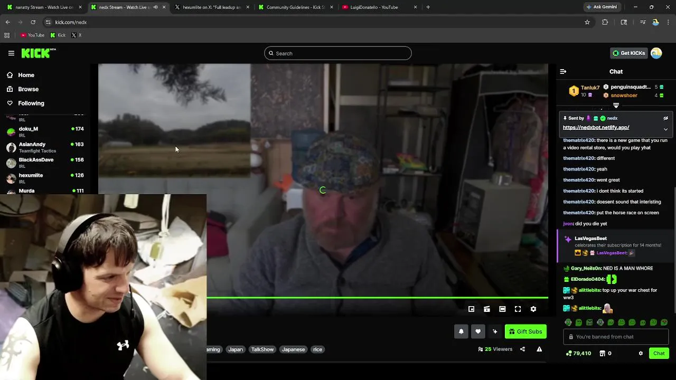Open chat settings gear icon

[641, 354]
